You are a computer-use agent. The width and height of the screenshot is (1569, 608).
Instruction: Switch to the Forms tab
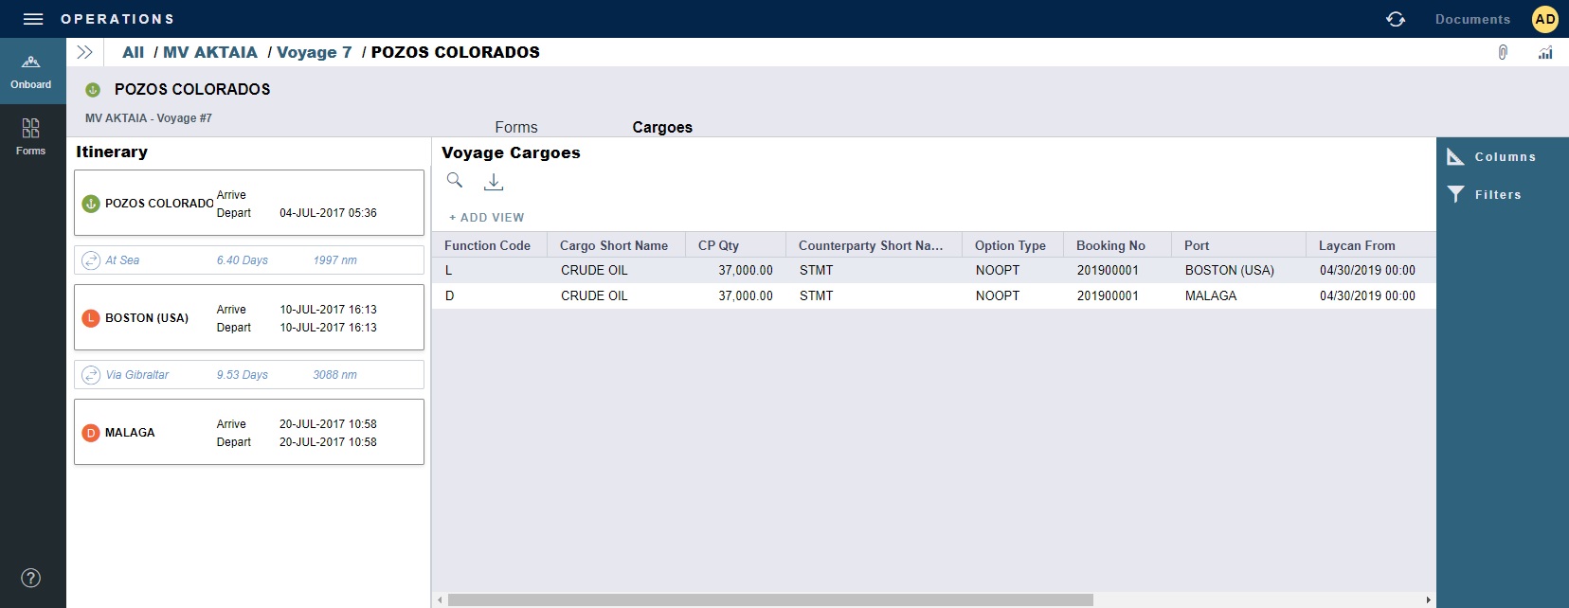point(516,127)
